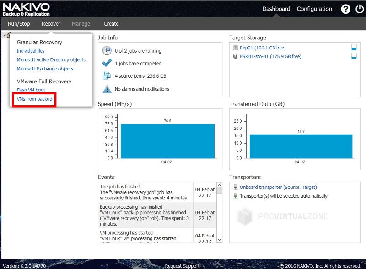Viewport: 366px width, 269px height.
Task: Click Request Support in footer
Action: pyautogui.click(x=182, y=266)
